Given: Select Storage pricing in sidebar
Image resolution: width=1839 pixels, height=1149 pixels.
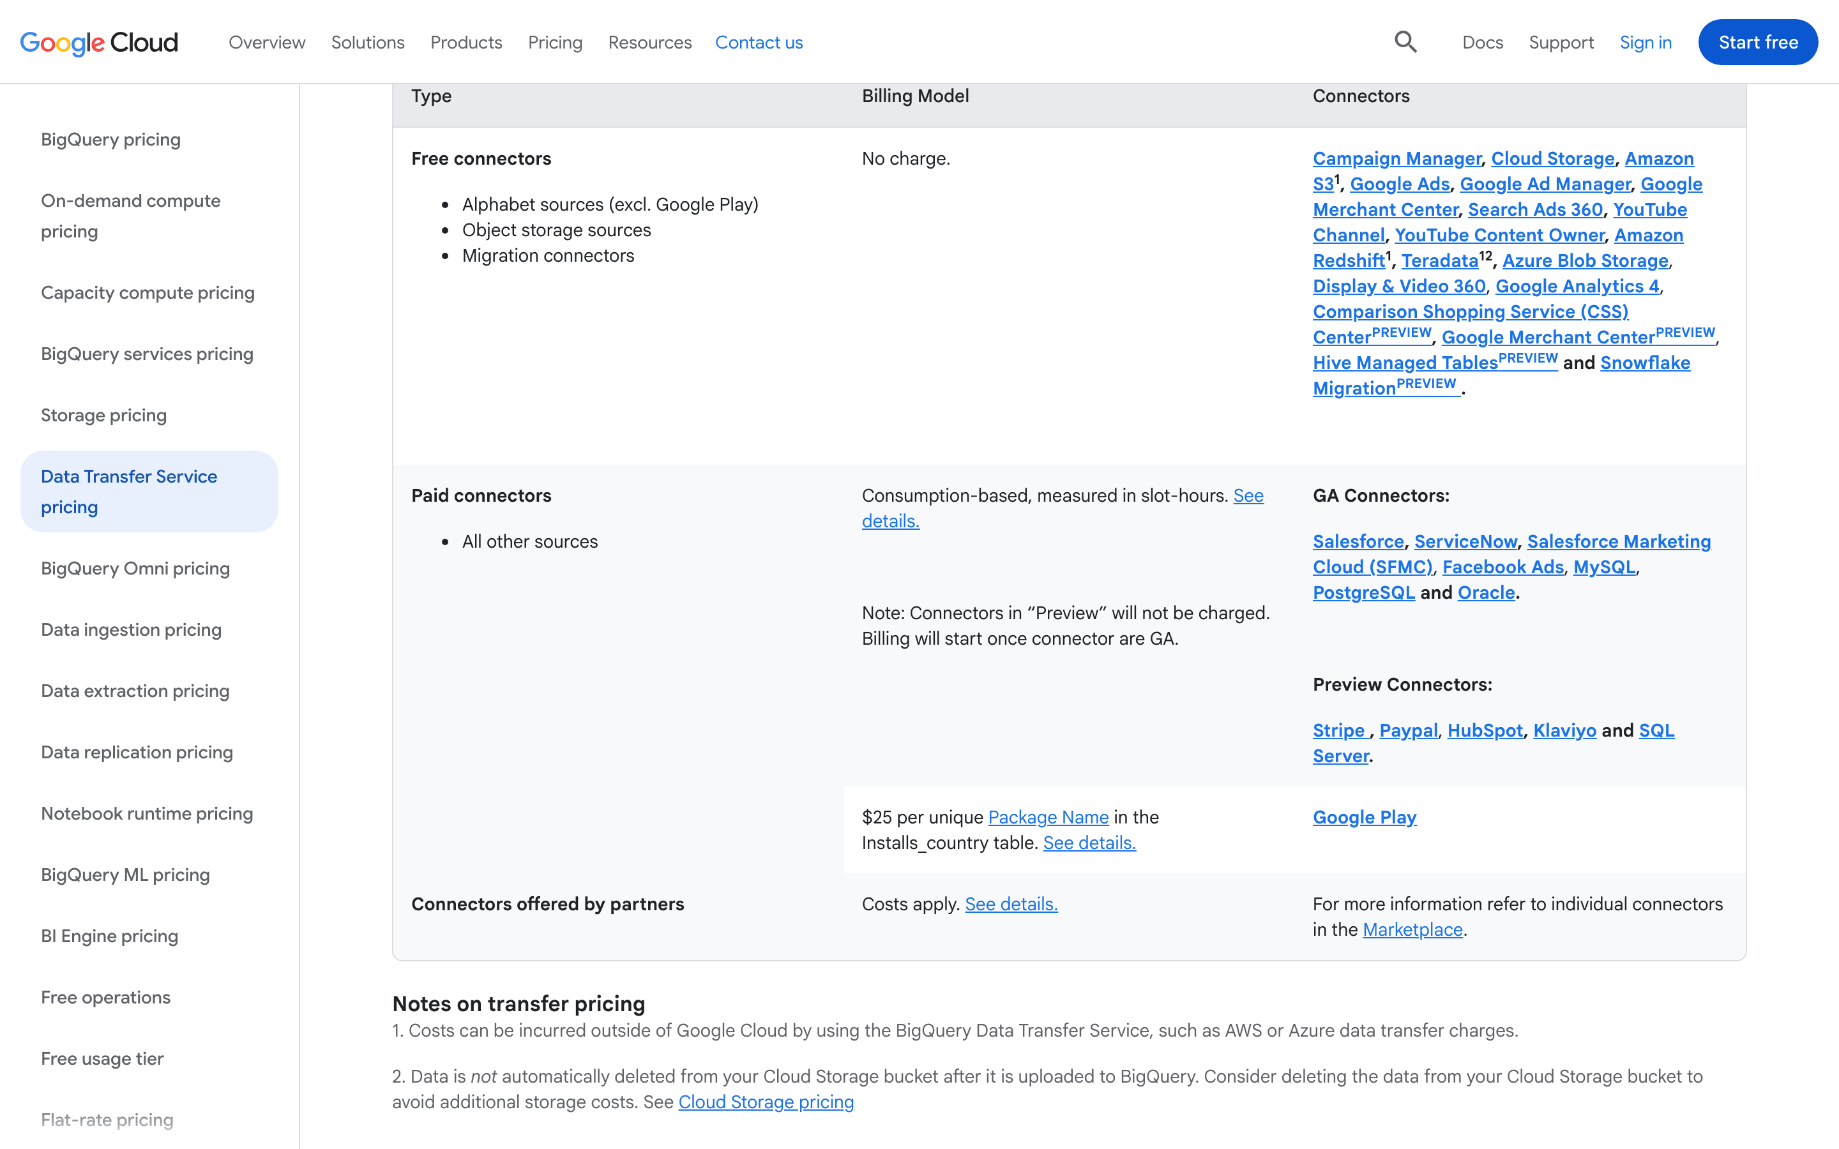Looking at the screenshot, I should (103, 416).
